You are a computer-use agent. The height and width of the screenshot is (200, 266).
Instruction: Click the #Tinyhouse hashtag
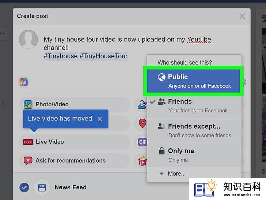point(61,56)
